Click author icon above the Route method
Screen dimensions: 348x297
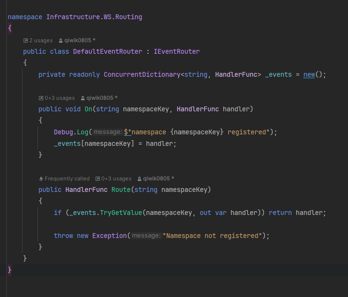pos(139,179)
